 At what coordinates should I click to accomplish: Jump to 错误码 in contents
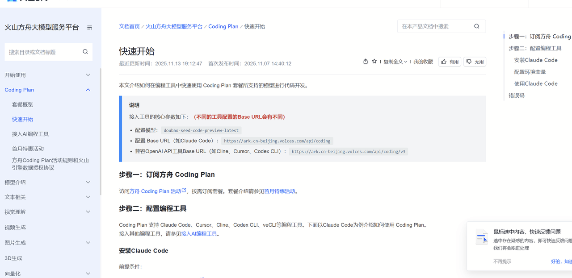coord(517,95)
